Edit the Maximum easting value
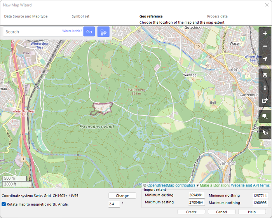This screenshot has height=218, width=272. [196, 202]
